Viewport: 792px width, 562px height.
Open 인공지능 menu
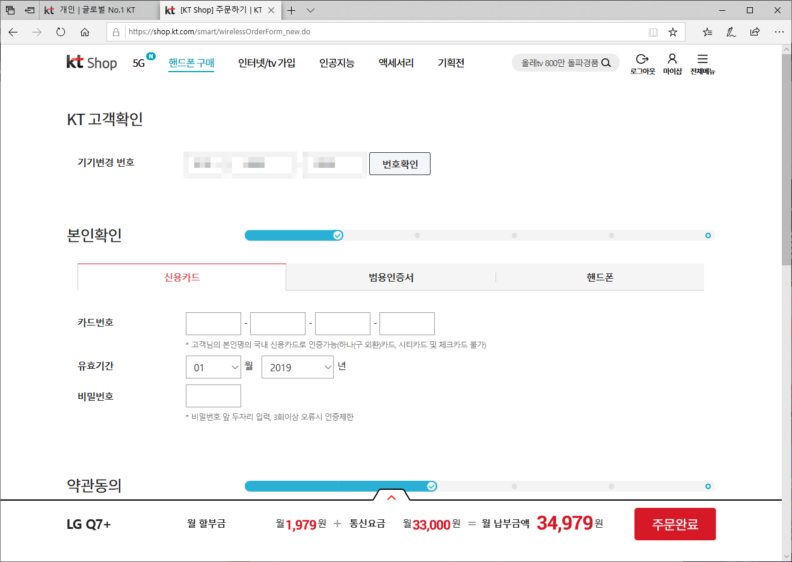pyautogui.click(x=337, y=63)
